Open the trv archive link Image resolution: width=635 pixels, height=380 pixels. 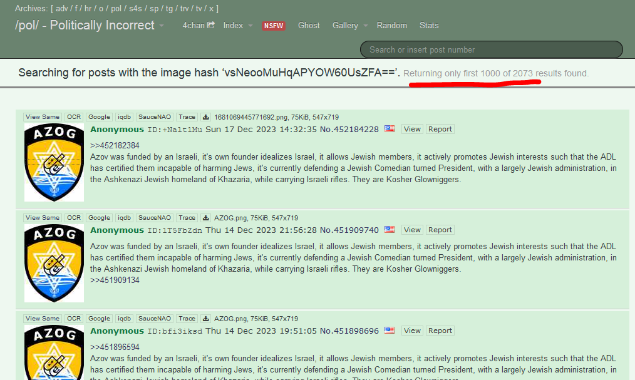click(184, 8)
